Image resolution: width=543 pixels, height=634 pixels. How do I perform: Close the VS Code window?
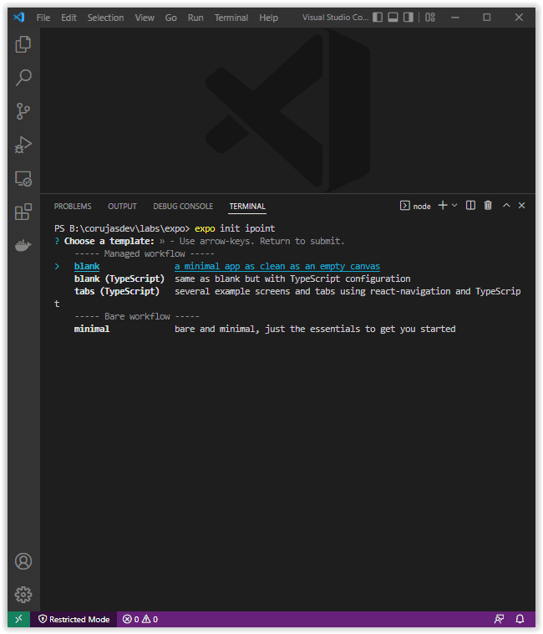[519, 18]
